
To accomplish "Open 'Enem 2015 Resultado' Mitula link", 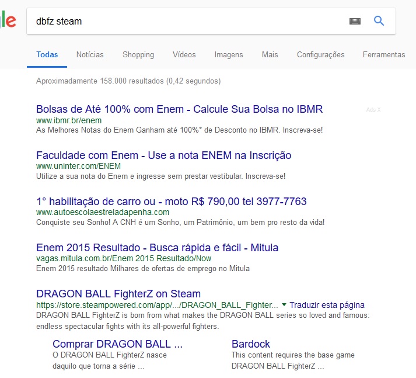I will tap(158, 248).
